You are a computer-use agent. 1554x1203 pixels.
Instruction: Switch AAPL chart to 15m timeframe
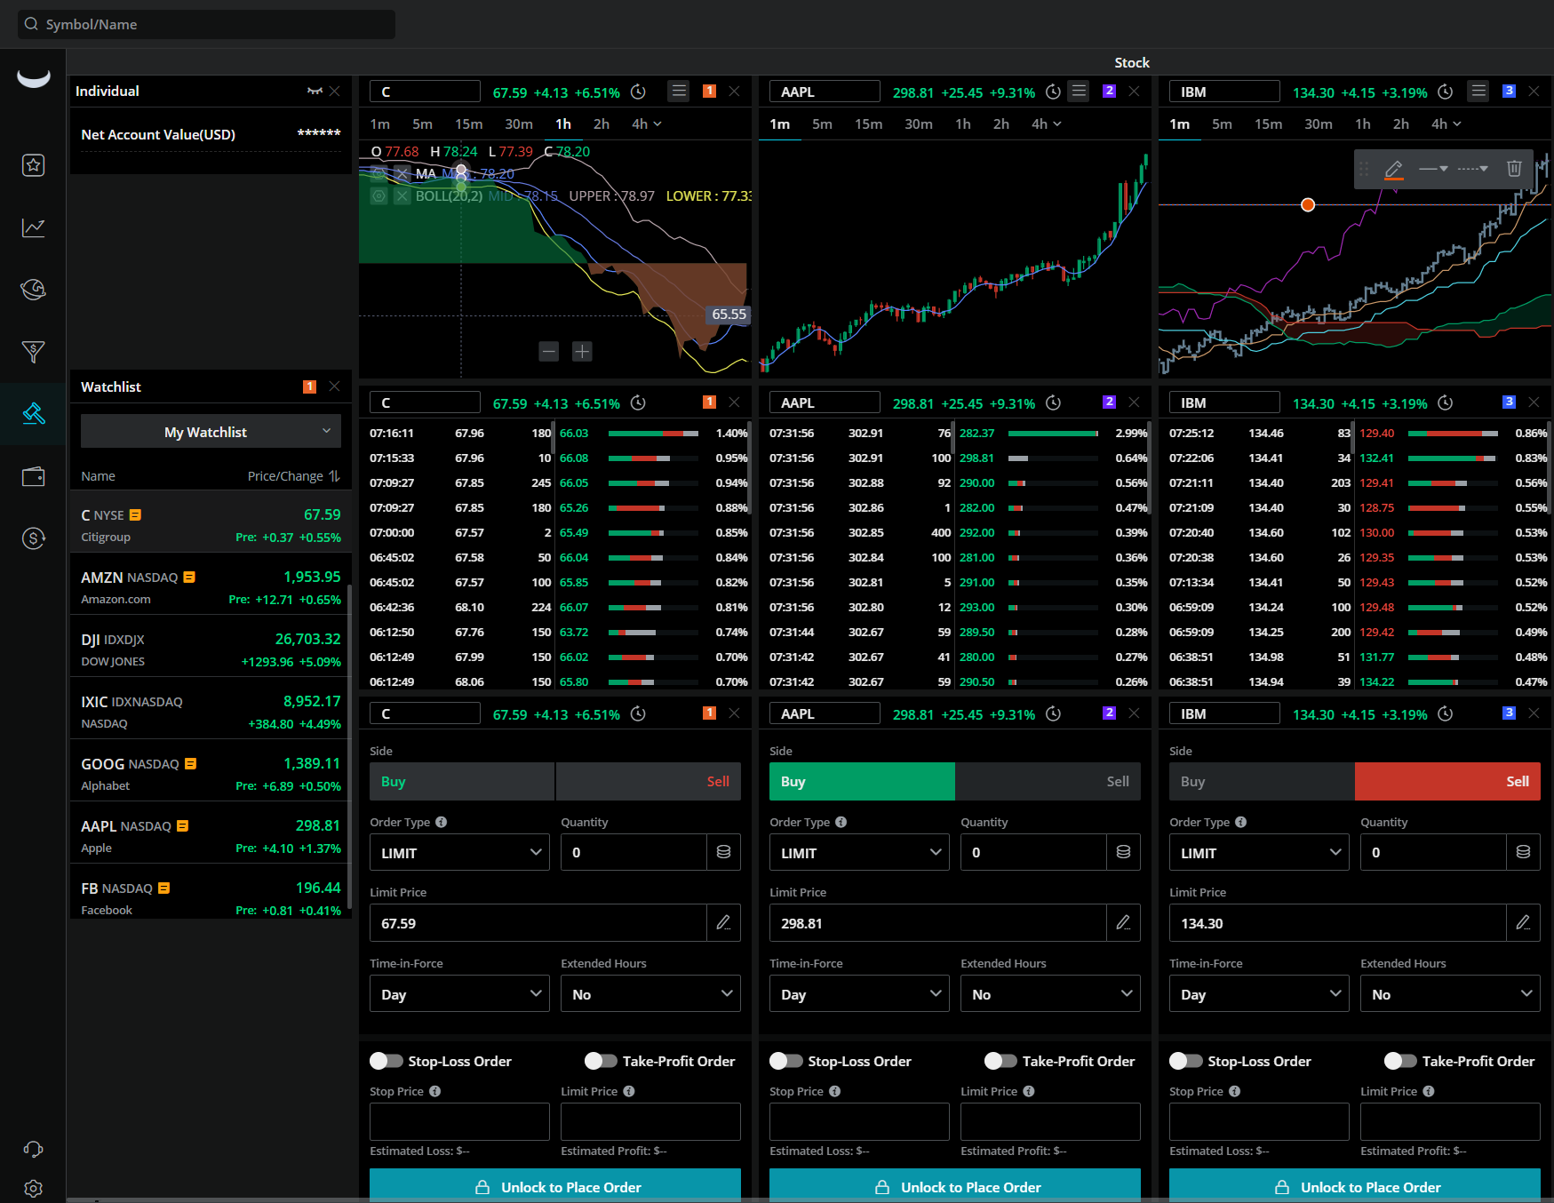(x=868, y=123)
